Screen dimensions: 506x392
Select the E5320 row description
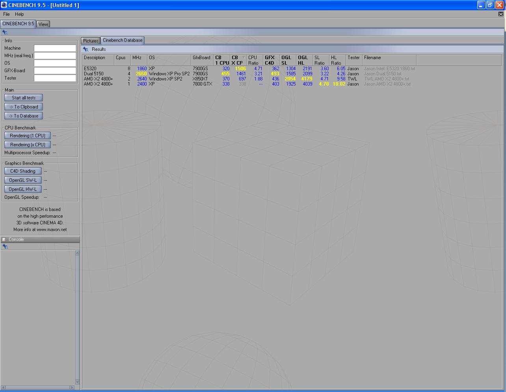tap(90, 69)
